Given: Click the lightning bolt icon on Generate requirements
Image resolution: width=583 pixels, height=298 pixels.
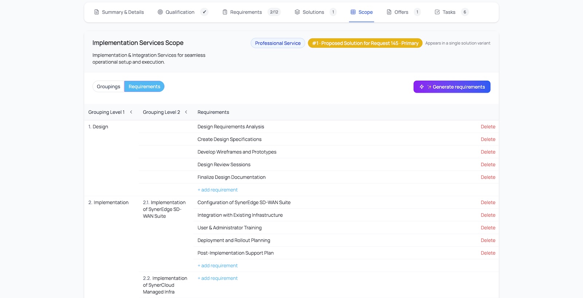Looking at the screenshot, I should pyautogui.click(x=422, y=87).
